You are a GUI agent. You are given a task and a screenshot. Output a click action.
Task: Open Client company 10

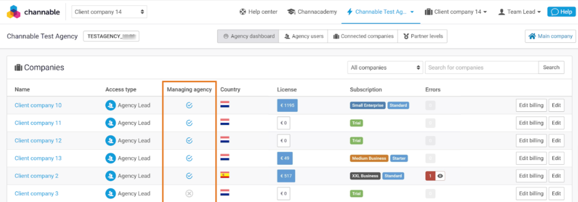click(38, 105)
